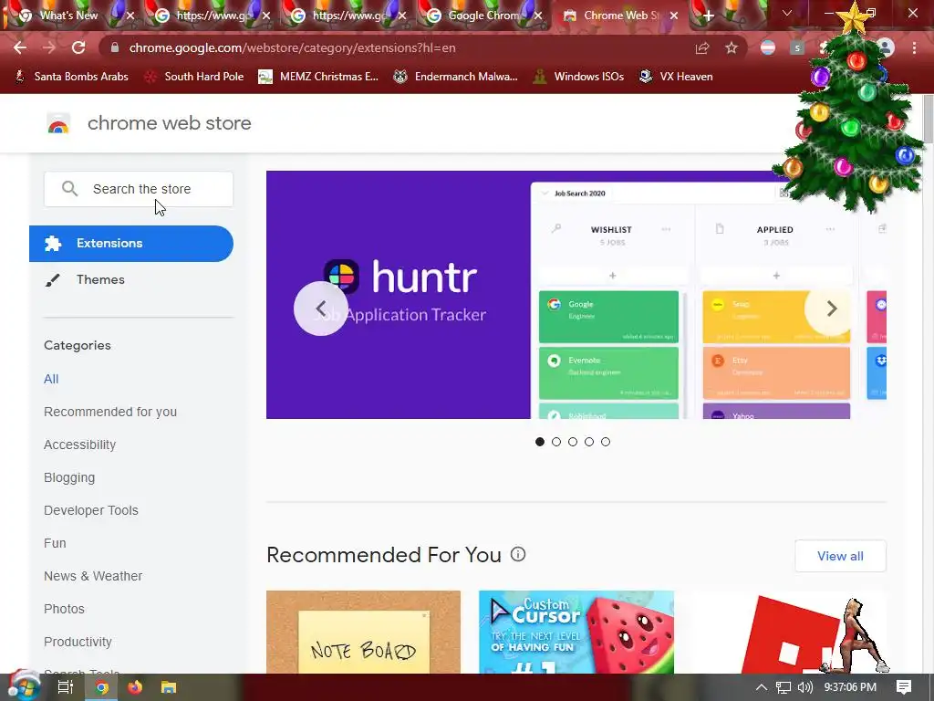Reload the page with the refresh icon
This screenshot has width=934, height=701.
[x=78, y=47]
